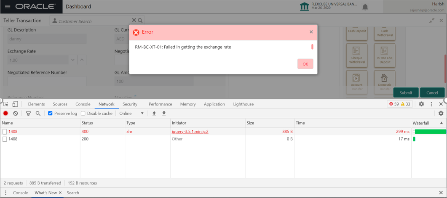Open the drawer three-dot menu

coord(6,193)
